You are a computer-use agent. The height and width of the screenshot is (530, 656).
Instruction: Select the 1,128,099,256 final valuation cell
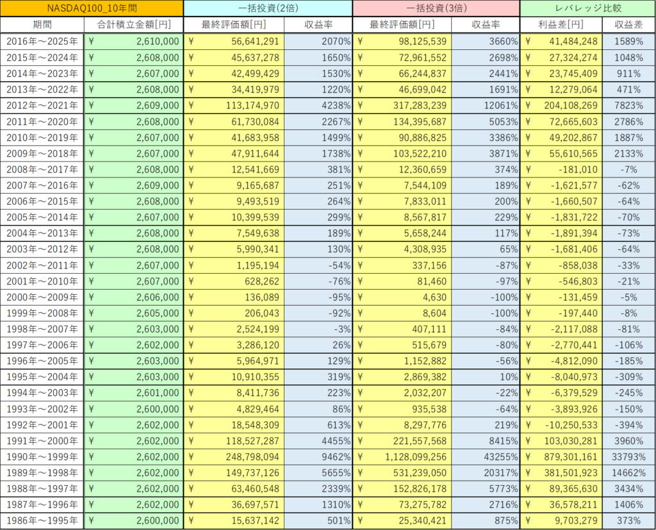pos(402,457)
